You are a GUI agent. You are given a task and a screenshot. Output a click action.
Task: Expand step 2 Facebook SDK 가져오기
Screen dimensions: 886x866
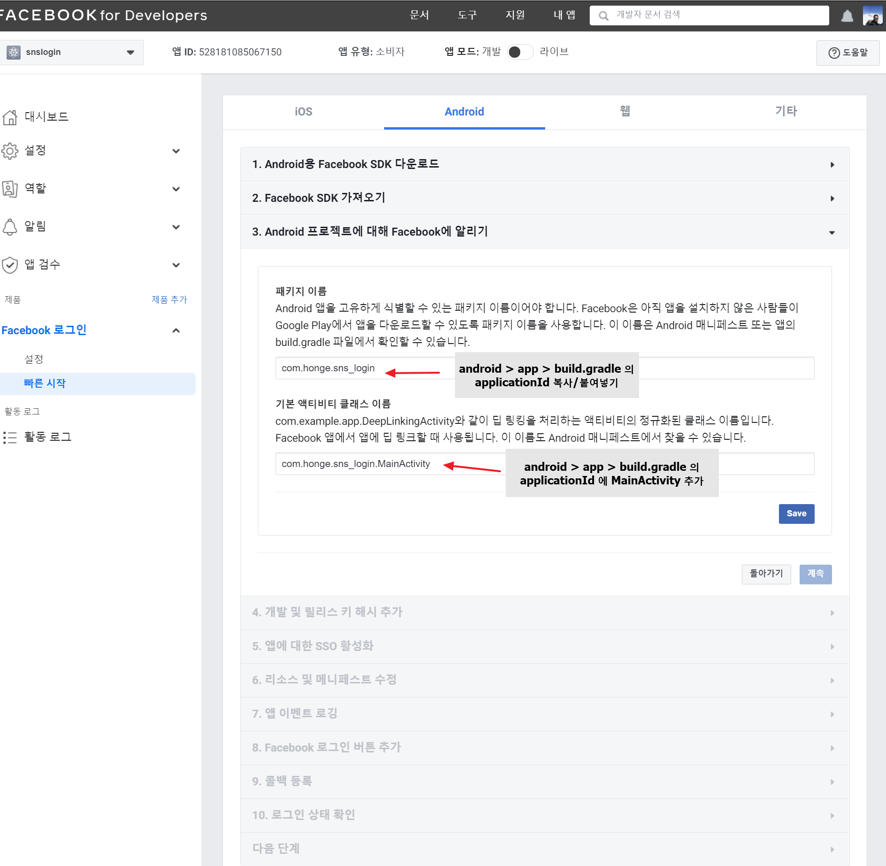[x=545, y=198]
